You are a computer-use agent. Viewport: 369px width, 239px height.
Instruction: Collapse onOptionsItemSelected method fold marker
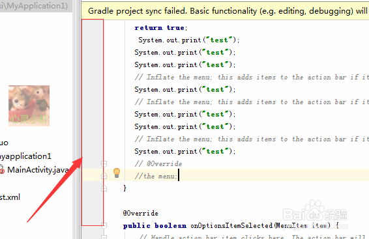pos(104,226)
